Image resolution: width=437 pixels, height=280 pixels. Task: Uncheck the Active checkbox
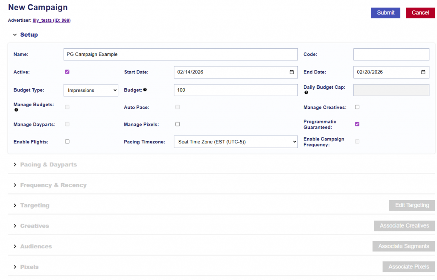tap(67, 72)
